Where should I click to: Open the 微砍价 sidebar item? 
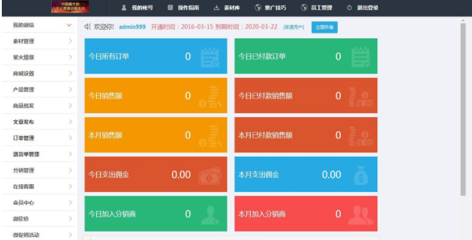[x=38, y=219]
